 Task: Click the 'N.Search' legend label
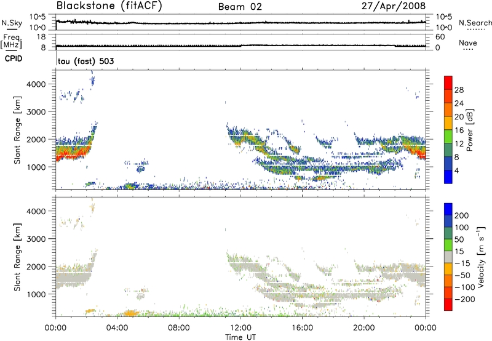[475, 23]
